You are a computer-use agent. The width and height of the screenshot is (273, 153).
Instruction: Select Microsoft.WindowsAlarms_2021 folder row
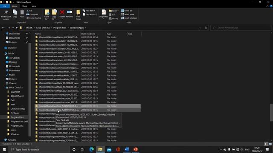click(x=88, y=37)
